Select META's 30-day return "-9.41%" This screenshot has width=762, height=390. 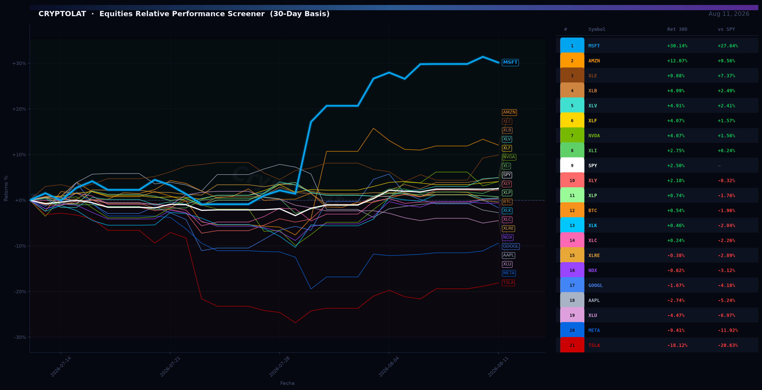pos(676,330)
